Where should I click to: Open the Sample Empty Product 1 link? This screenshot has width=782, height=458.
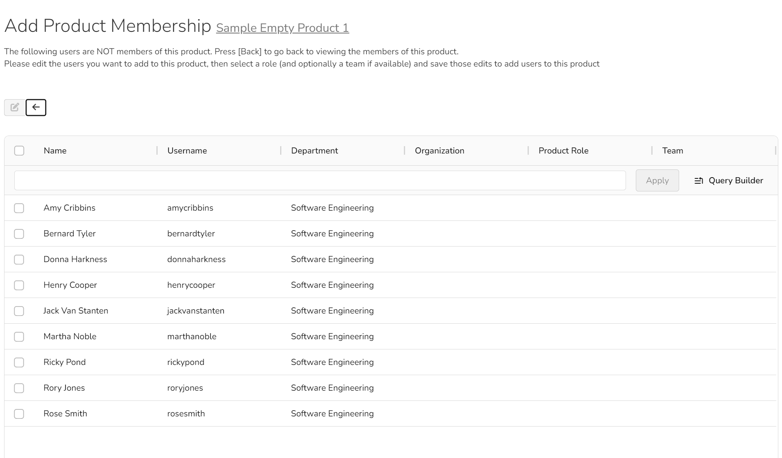[283, 28]
